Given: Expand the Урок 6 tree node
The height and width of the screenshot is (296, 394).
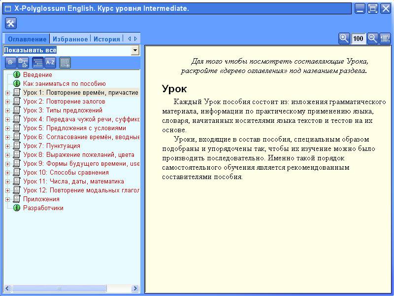Looking at the screenshot, I should click(7, 137).
